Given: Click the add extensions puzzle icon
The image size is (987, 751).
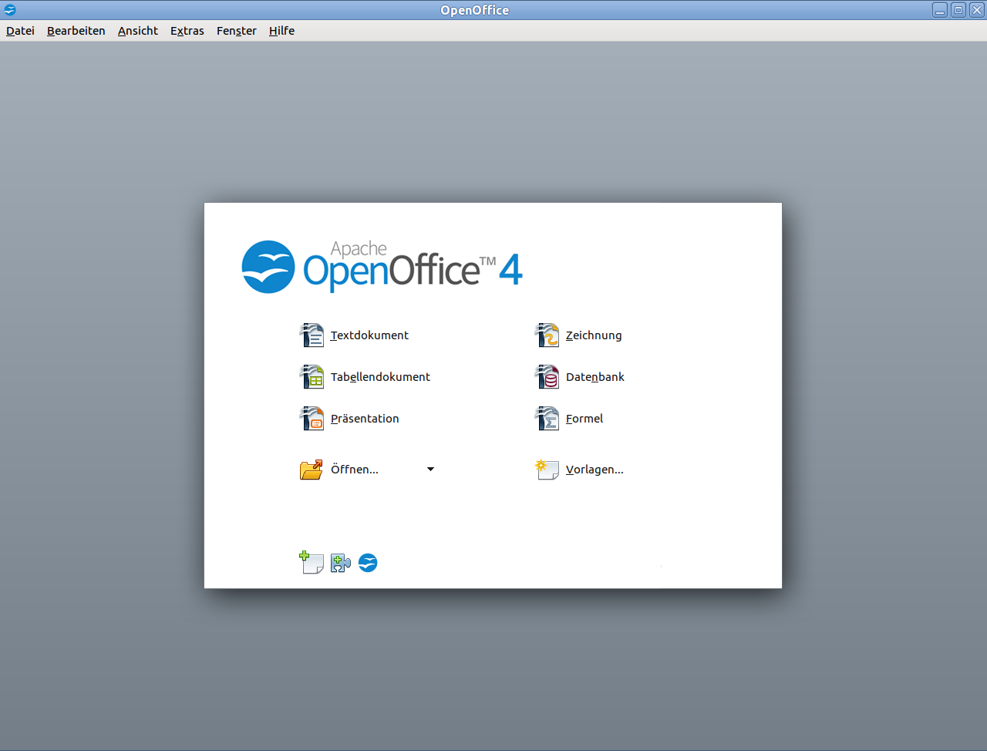Looking at the screenshot, I should (341, 564).
